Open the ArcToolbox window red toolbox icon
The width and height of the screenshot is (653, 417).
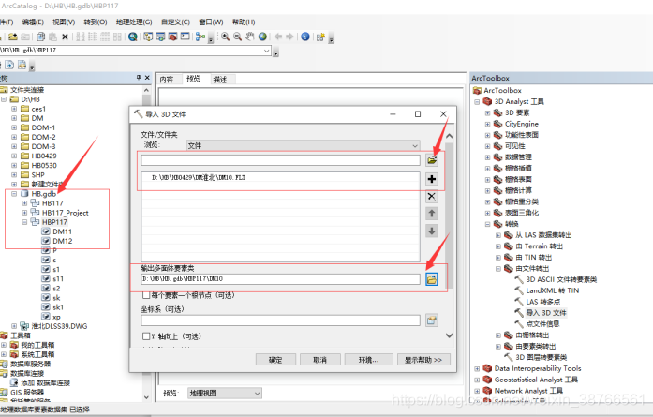tap(172, 37)
